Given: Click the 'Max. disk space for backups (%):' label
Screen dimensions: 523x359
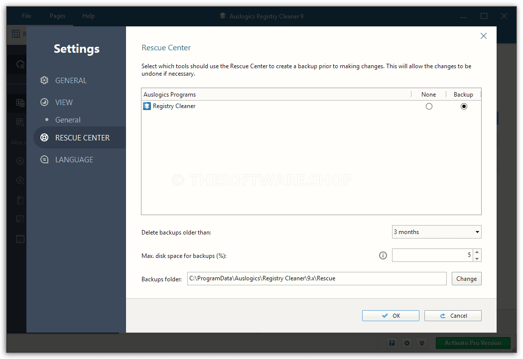Looking at the screenshot, I should pyautogui.click(x=184, y=255).
